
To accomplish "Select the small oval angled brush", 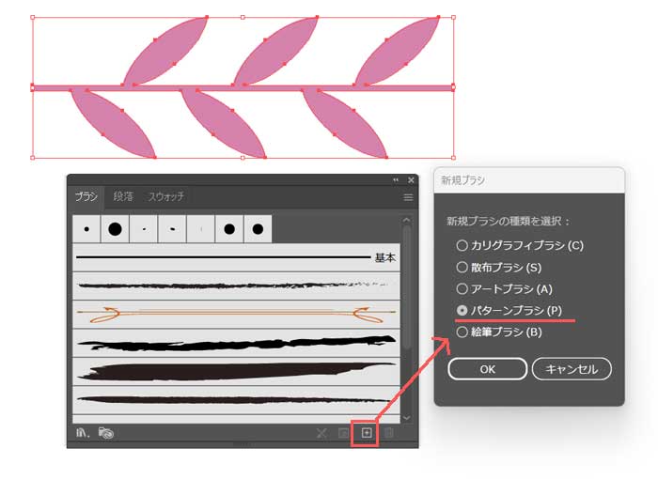I will (172, 229).
